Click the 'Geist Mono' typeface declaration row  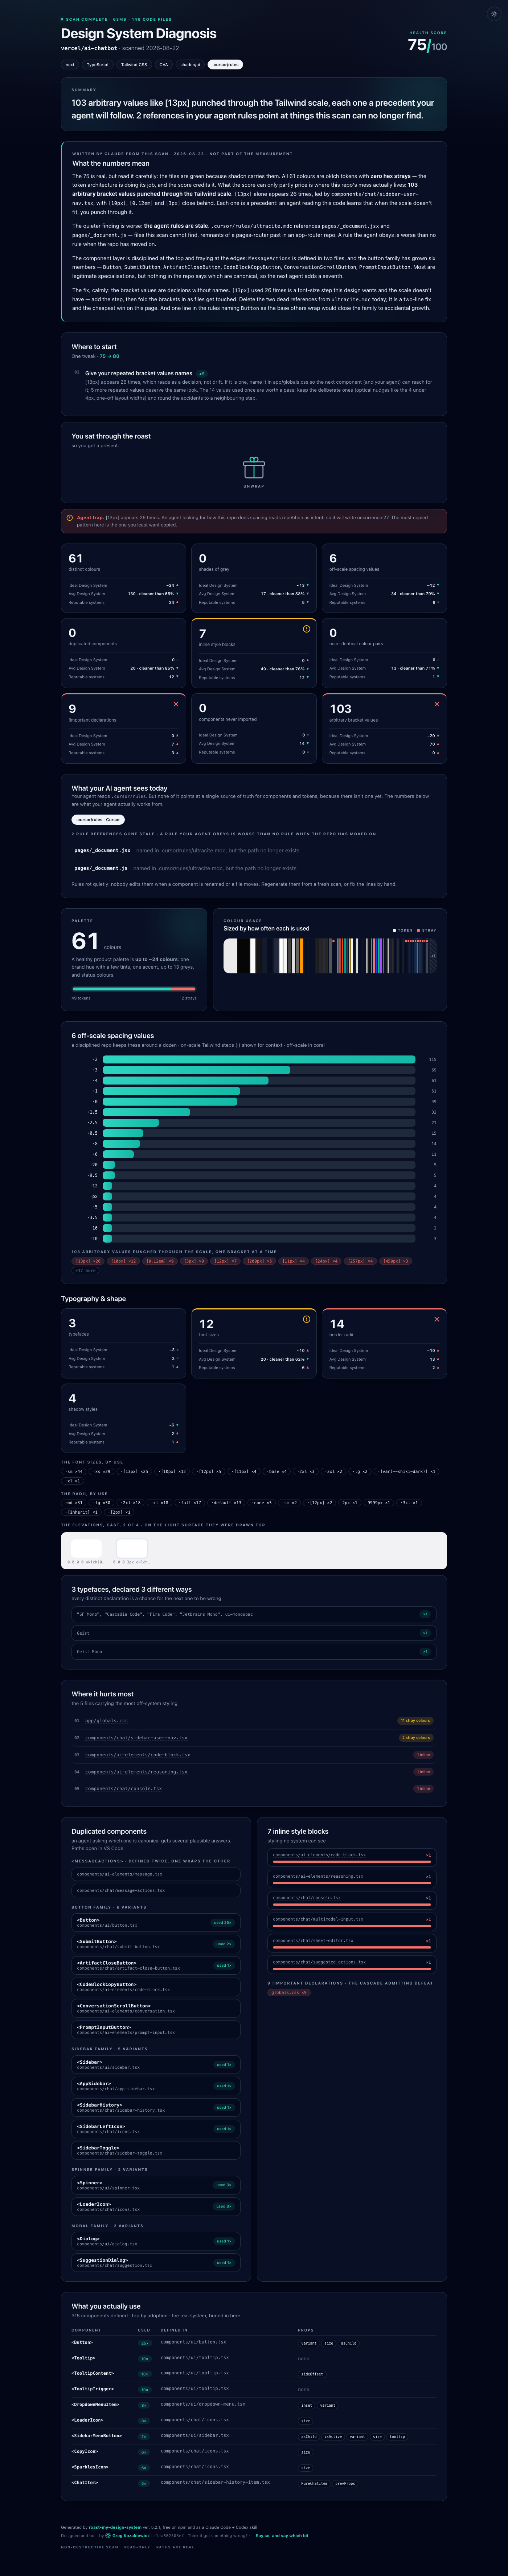[254, 1652]
